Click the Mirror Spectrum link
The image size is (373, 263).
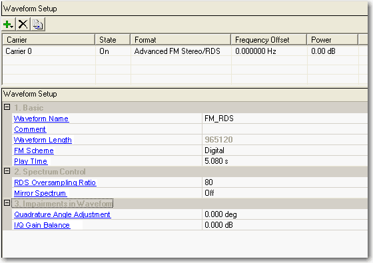click(x=40, y=193)
